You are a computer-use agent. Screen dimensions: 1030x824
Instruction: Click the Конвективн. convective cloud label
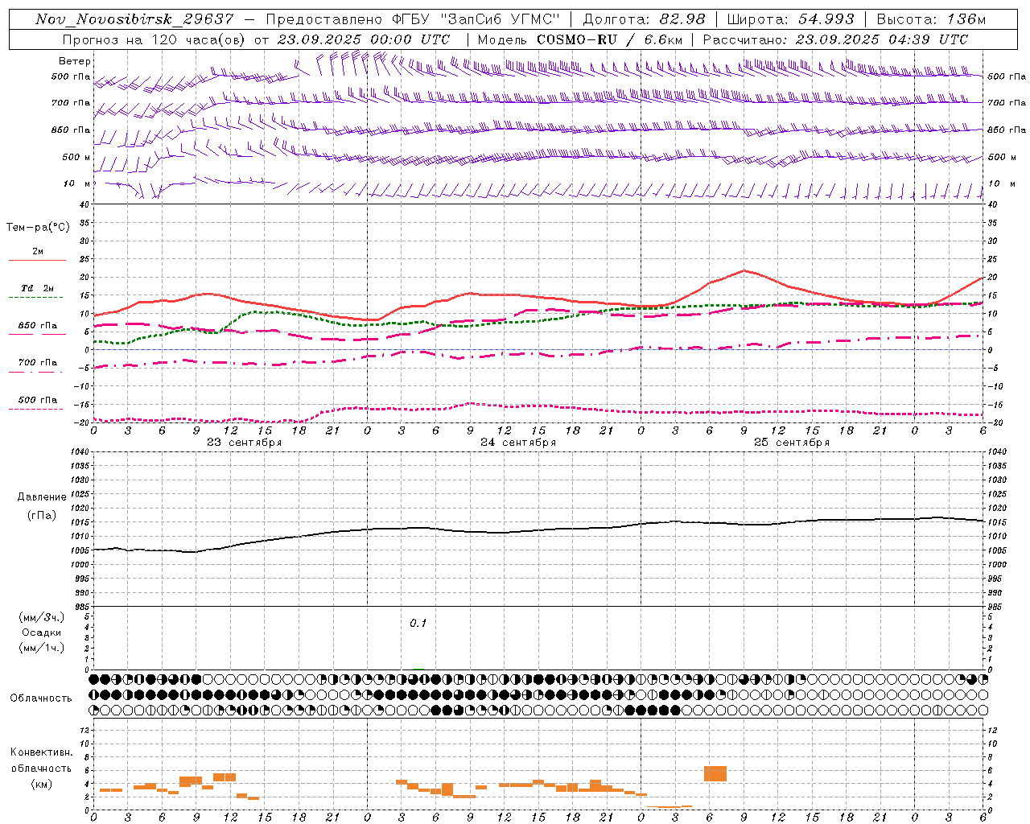42,752
